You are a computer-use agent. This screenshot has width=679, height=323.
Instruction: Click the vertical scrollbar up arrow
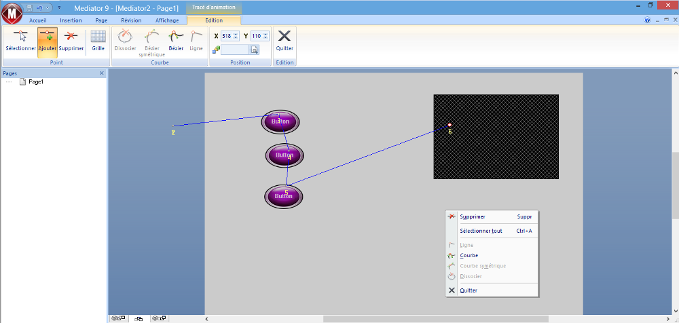675,73
